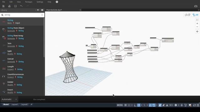Screen dimensions: 200x112
Task: Switch to the Layout1 tab
Action: (15, 105)
